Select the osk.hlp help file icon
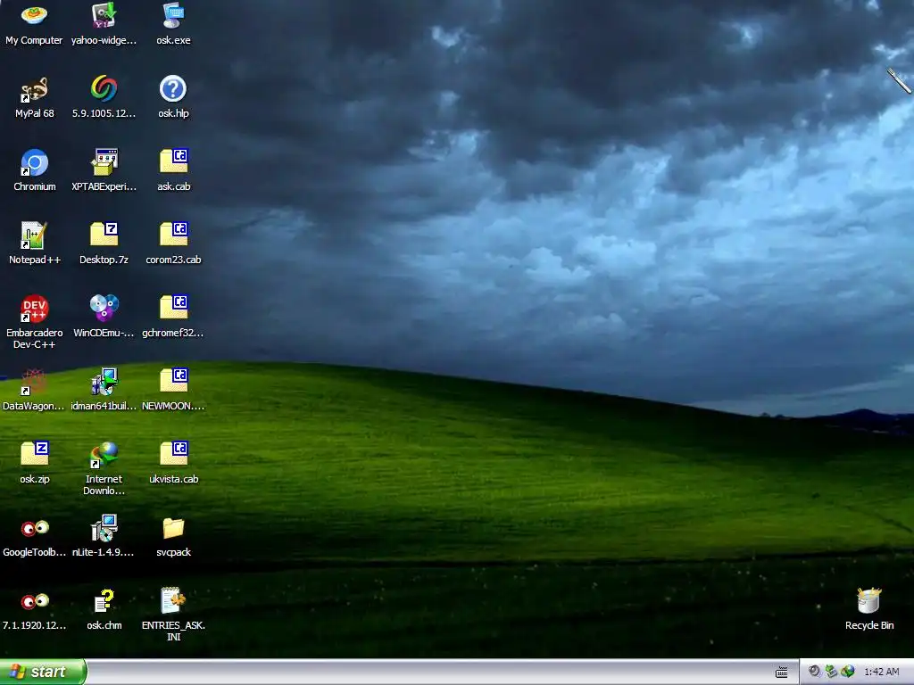The height and width of the screenshot is (685, 914). (x=173, y=89)
